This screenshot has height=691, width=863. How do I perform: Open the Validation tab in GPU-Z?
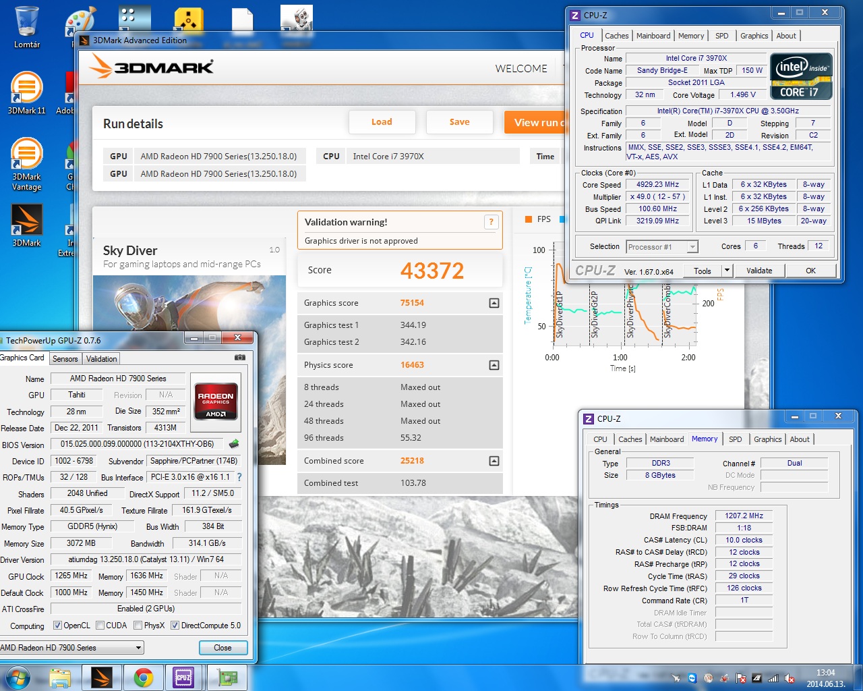(x=102, y=359)
